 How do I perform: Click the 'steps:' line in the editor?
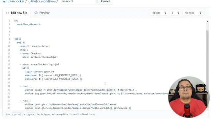point(24,50)
